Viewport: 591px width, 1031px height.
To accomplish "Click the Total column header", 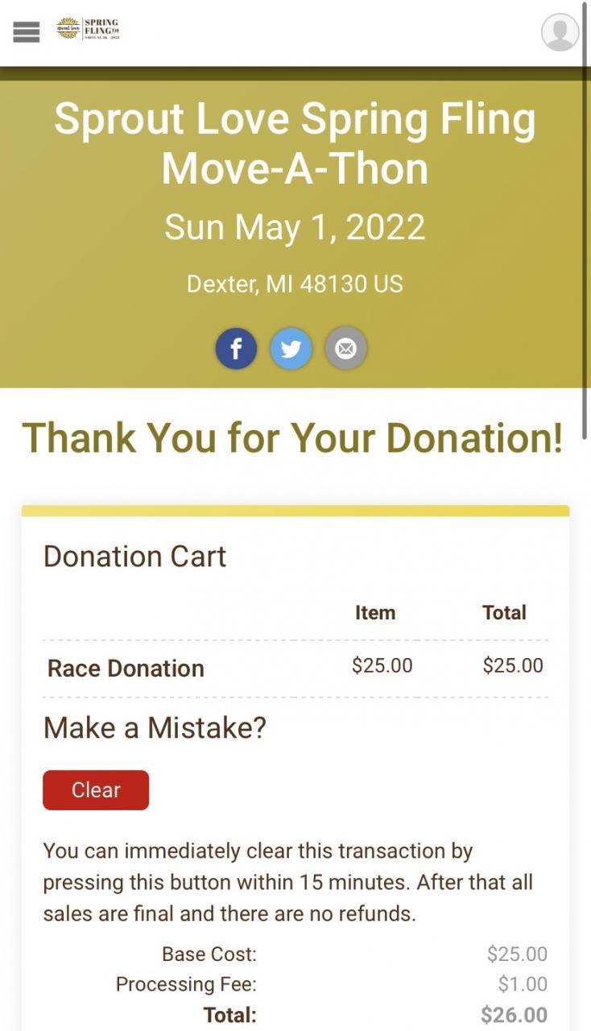I will (x=504, y=613).
